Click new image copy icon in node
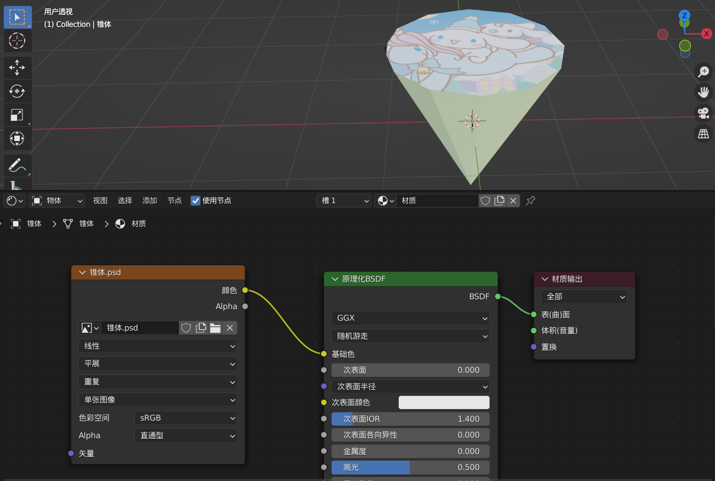The image size is (715, 481). pos(201,328)
